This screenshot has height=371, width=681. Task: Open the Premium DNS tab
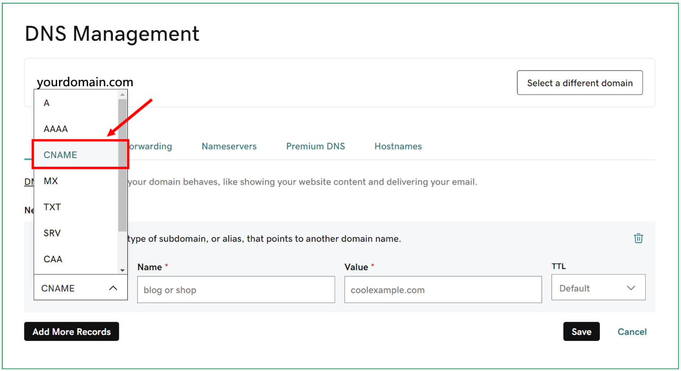(x=315, y=146)
